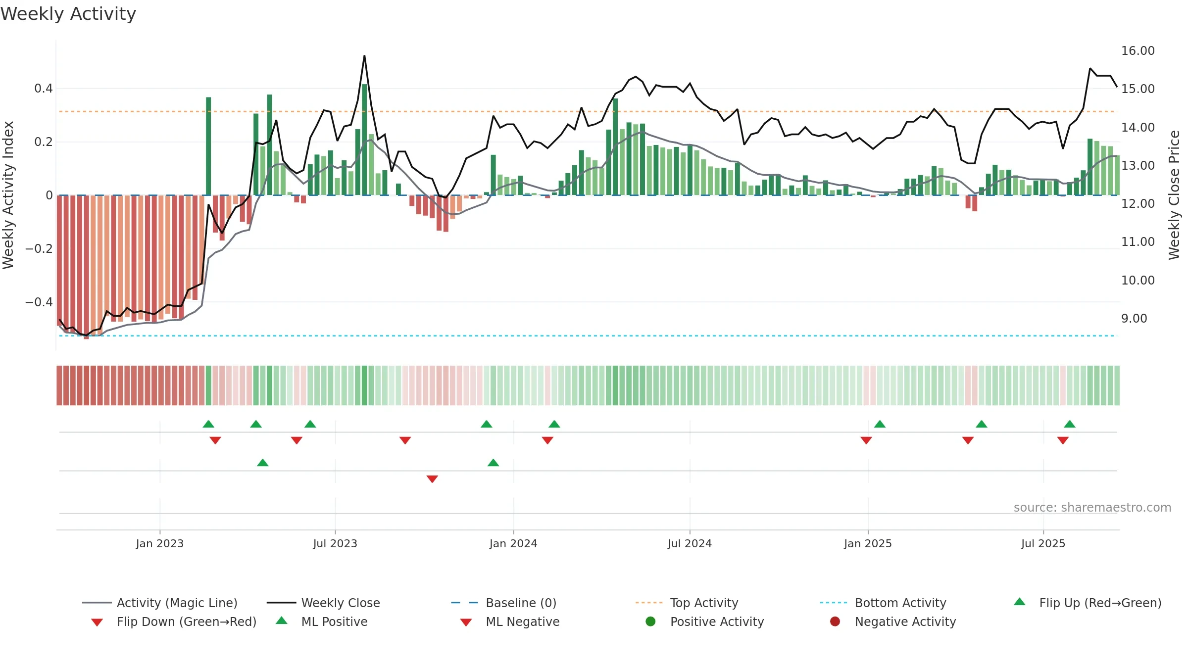Click the Jul 2024 x-axis label
The width and height of the screenshot is (1188, 668).
point(690,543)
